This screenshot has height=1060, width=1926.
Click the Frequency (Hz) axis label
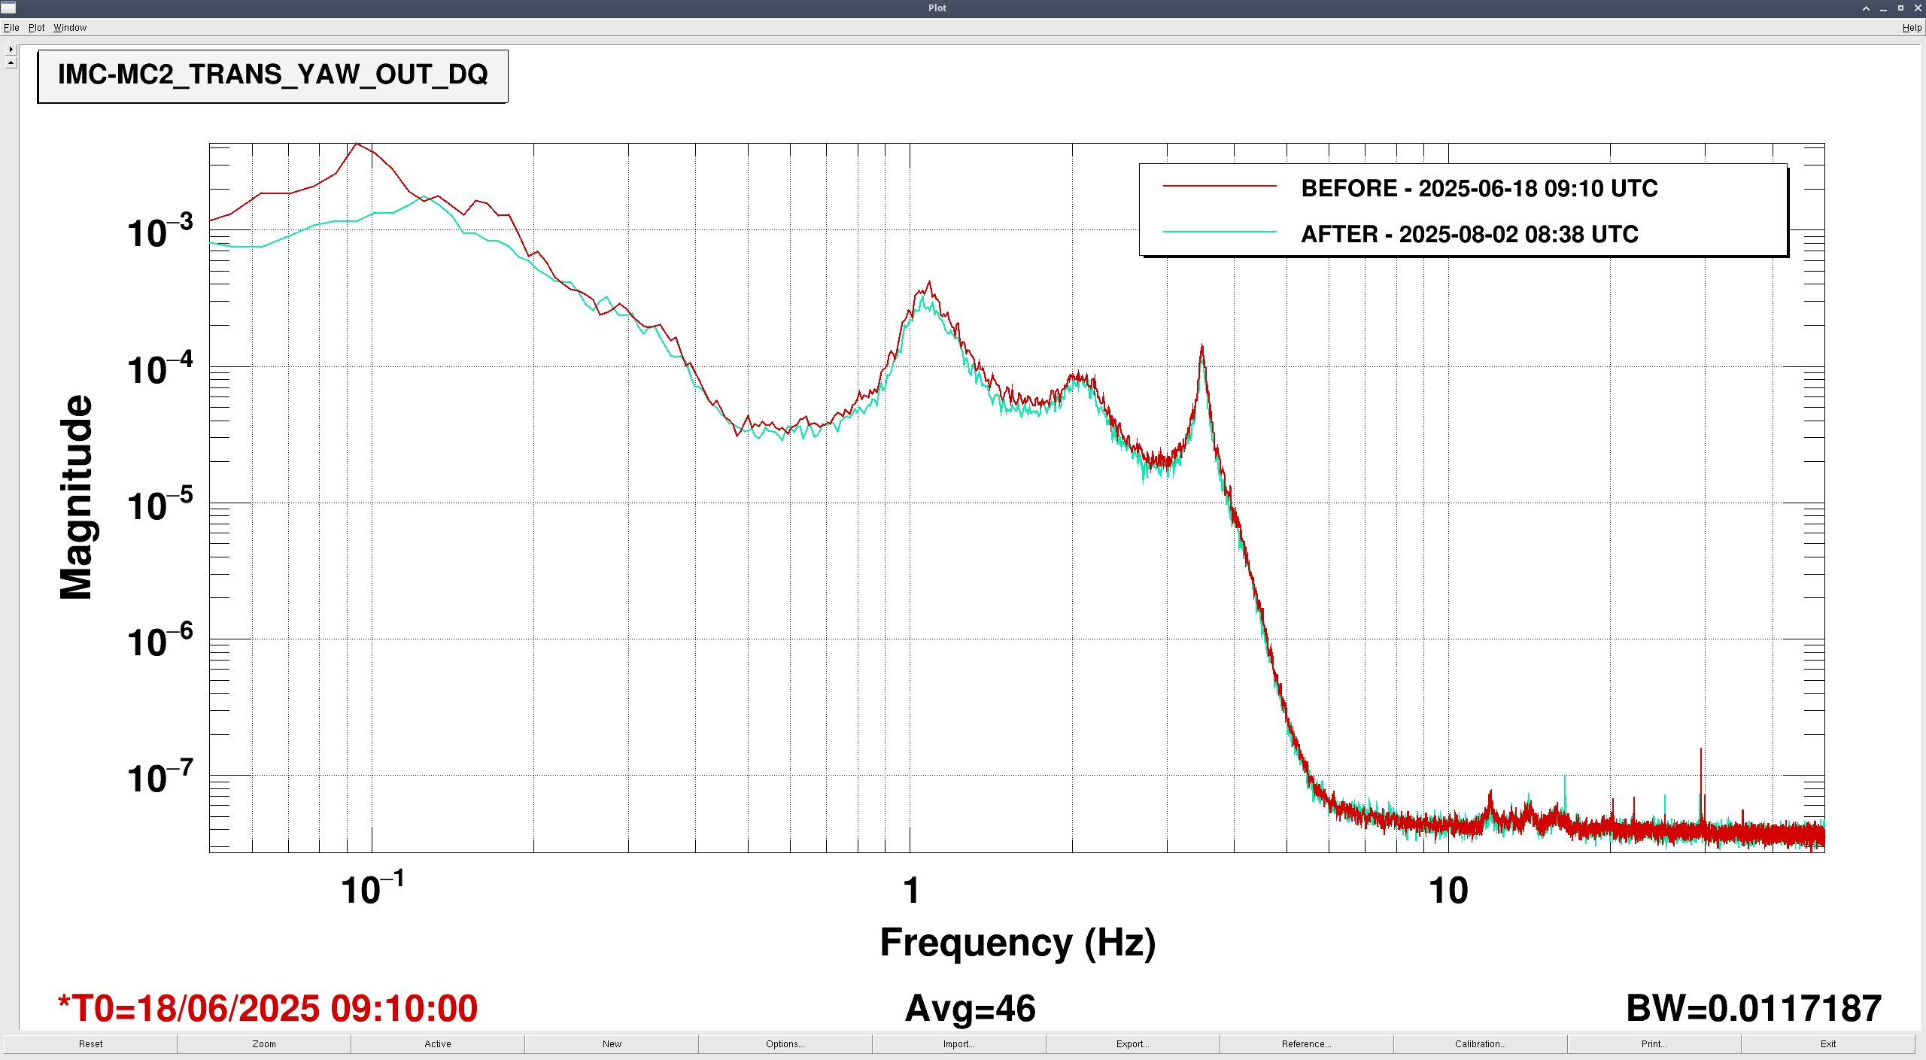click(1018, 943)
